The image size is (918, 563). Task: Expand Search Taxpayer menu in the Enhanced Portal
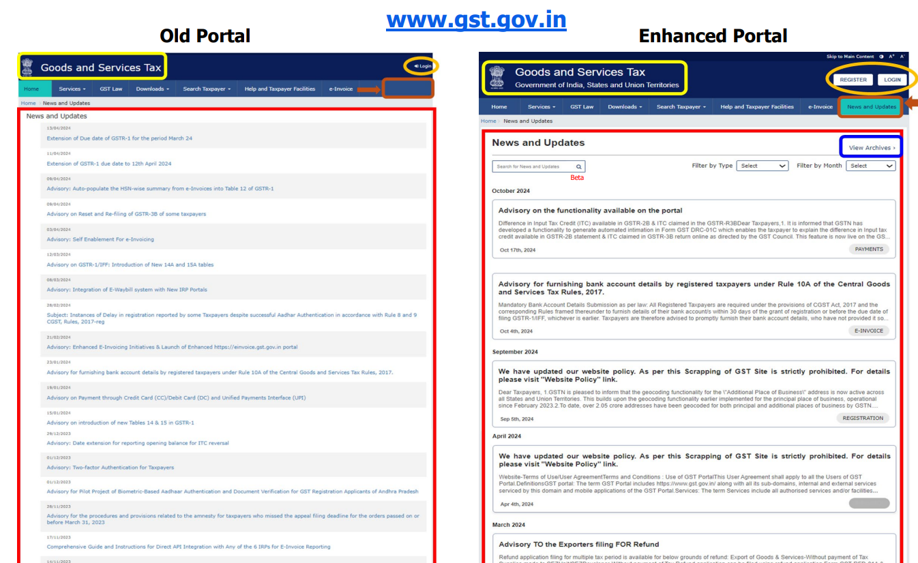click(681, 107)
